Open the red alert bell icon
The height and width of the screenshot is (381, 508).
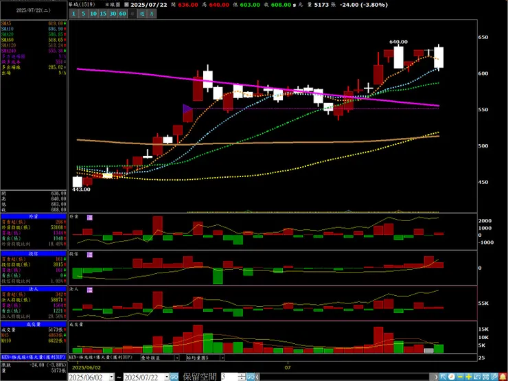click(x=503, y=377)
